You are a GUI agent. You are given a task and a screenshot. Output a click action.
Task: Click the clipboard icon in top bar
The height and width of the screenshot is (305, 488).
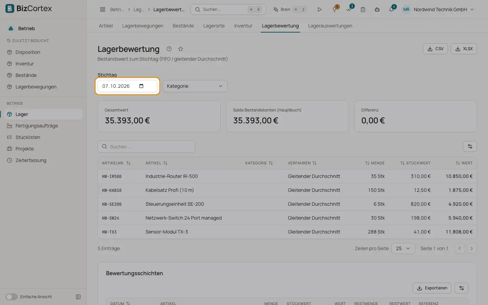point(363,9)
